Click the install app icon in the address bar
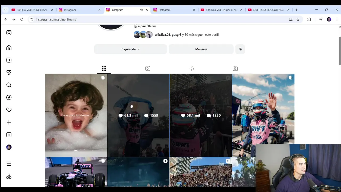Image resolution: width=341 pixels, height=192 pixels. [x=291, y=19]
